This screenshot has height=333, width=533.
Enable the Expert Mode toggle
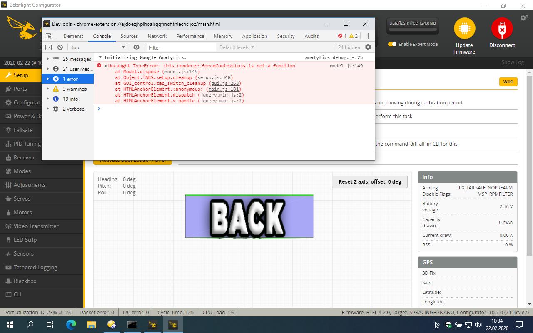click(392, 44)
